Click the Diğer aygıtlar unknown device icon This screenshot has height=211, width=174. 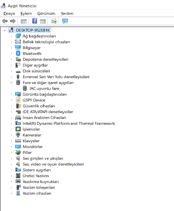(x=18, y=65)
